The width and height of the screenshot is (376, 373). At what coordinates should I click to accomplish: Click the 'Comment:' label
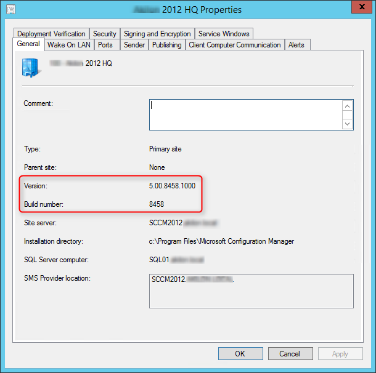click(38, 103)
